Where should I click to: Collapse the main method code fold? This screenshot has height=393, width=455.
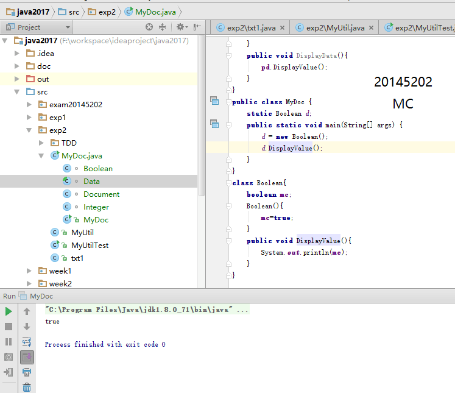[x=228, y=125]
